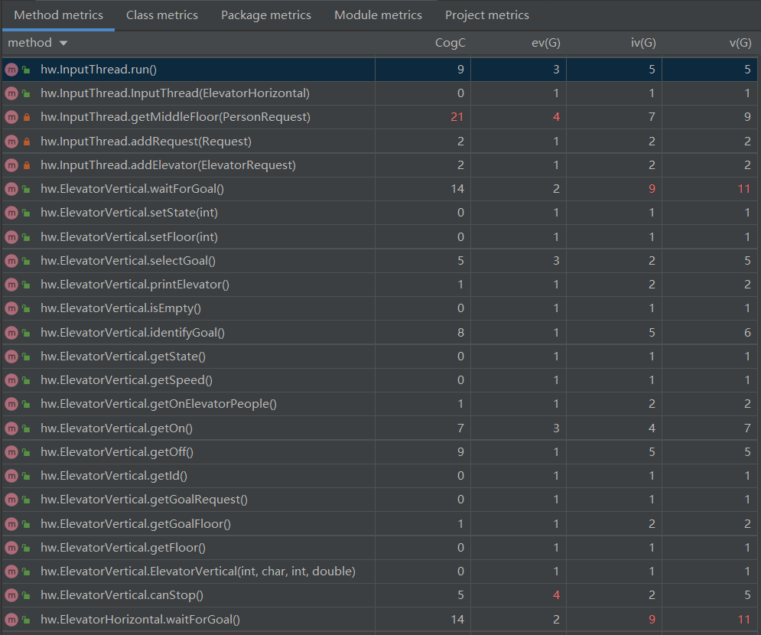The width and height of the screenshot is (761, 635).
Task: Click sort arrow on method column
Action: point(63,44)
